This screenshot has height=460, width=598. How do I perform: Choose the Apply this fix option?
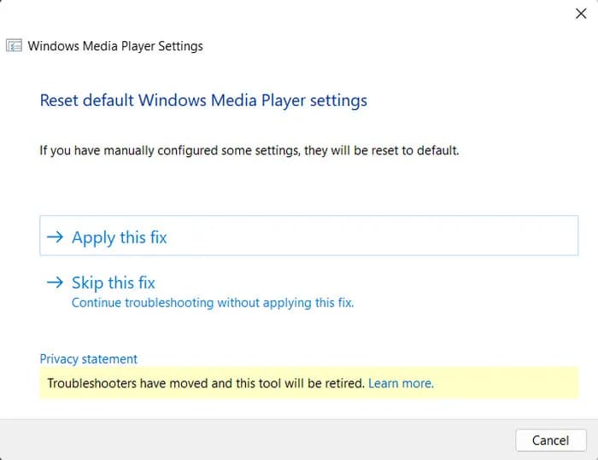coord(120,238)
